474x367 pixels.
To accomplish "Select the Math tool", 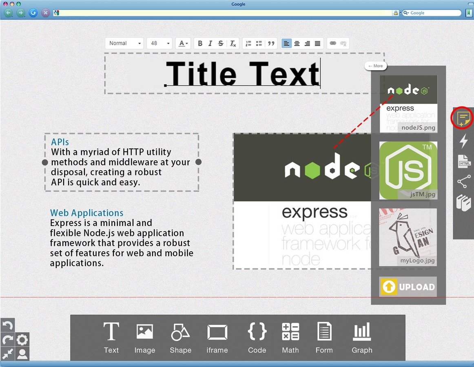I will [290, 337].
